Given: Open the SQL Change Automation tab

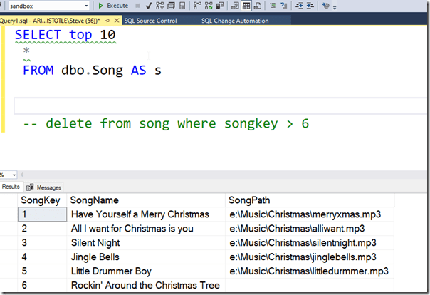Looking at the screenshot, I should (235, 21).
